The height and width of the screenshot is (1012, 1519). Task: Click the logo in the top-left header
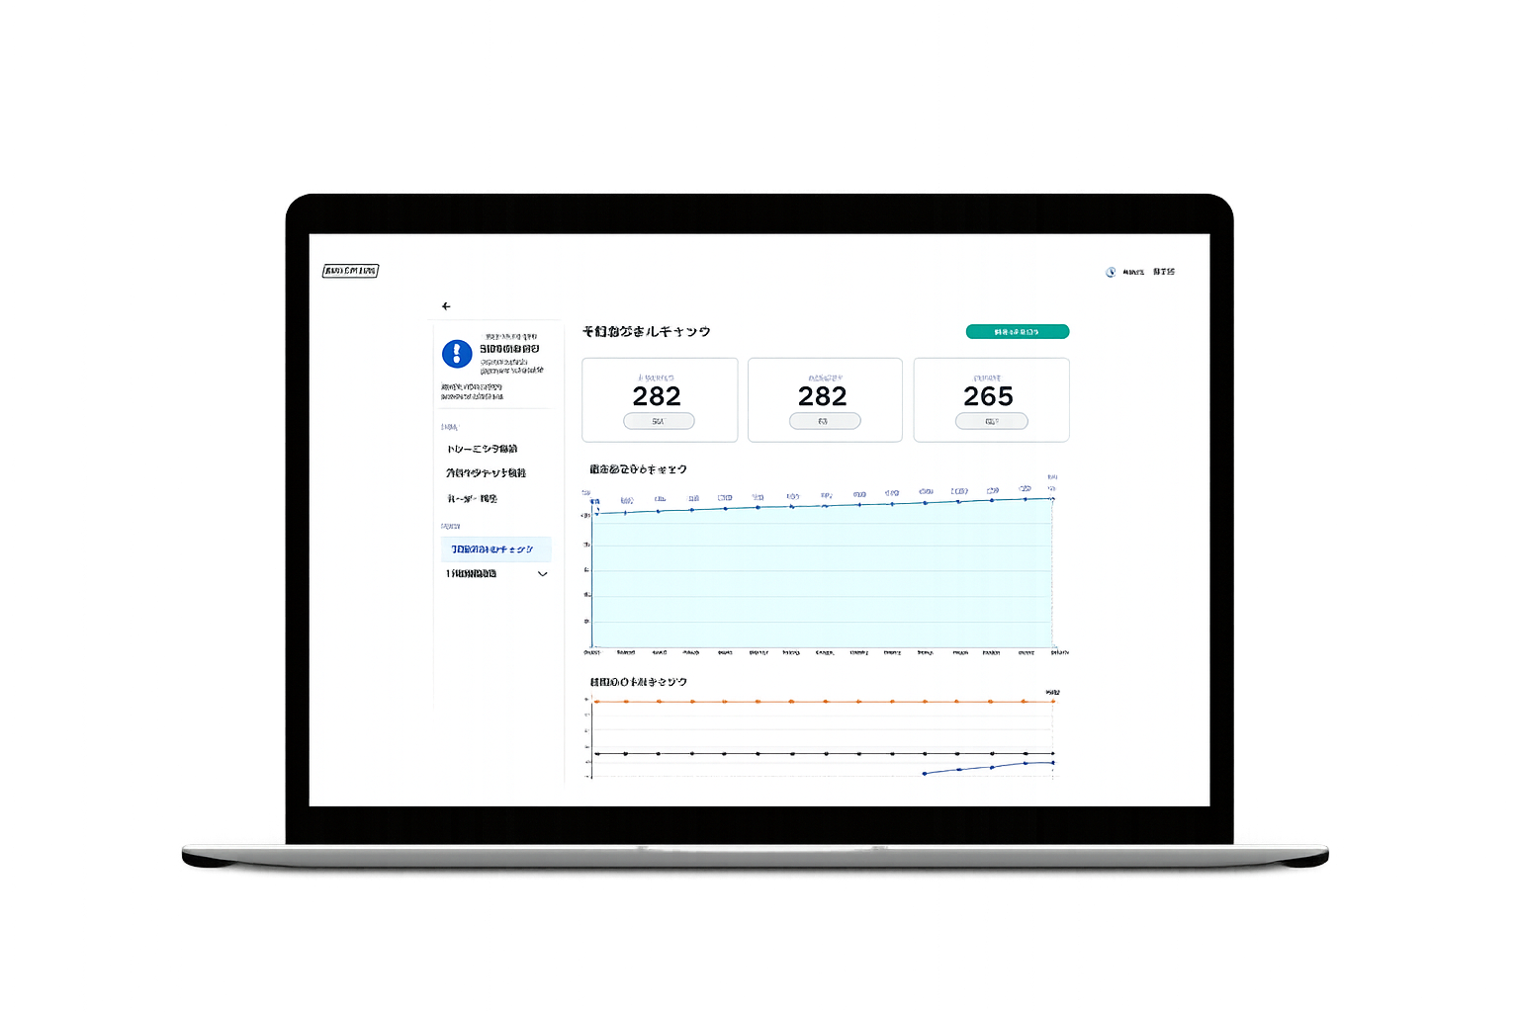tap(350, 271)
